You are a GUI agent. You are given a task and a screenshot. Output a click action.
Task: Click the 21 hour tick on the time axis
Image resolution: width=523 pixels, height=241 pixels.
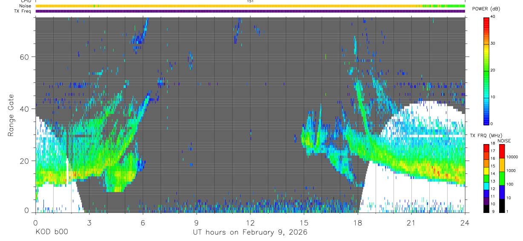[411, 223]
